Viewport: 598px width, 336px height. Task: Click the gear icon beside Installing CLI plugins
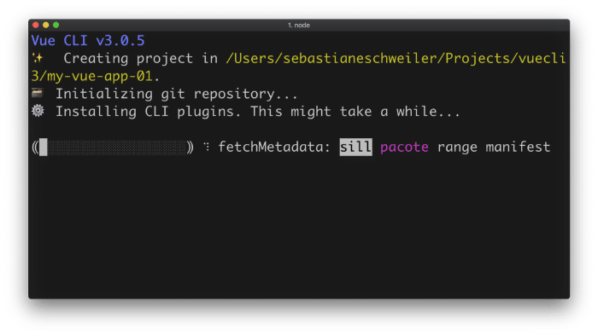click(x=38, y=111)
